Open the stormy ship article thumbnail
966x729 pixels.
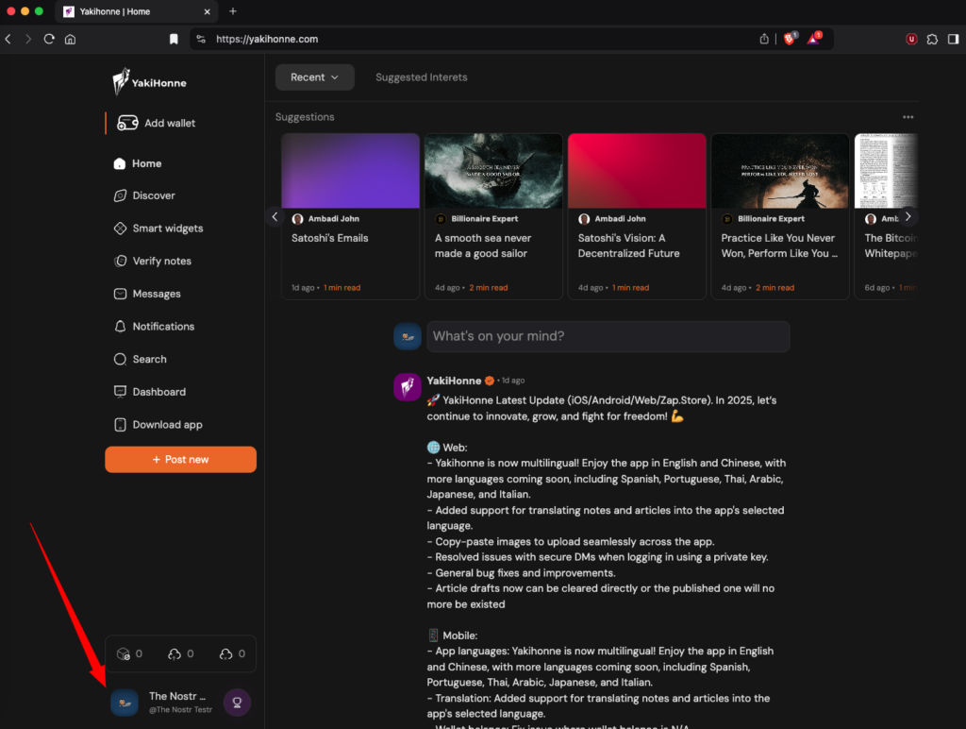point(493,171)
